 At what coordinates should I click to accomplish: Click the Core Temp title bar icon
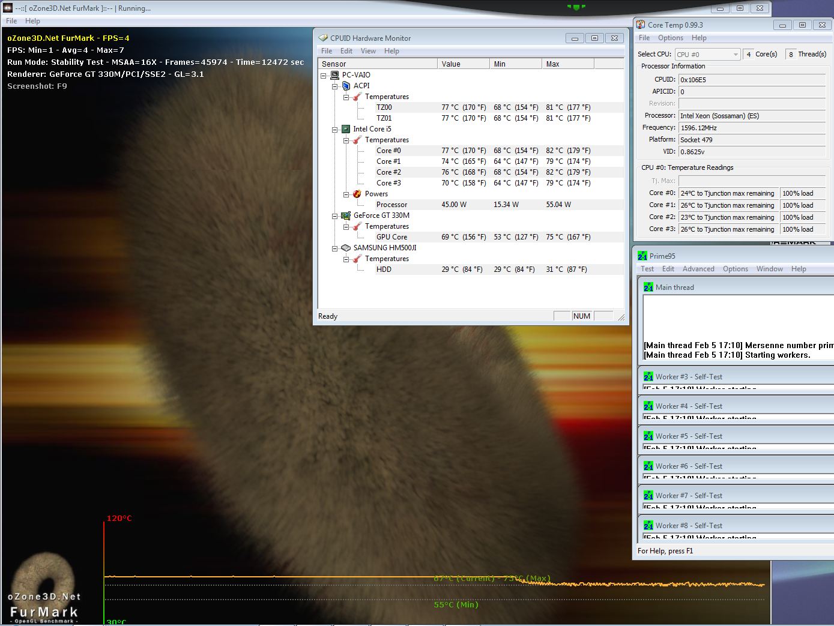coord(641,25)
